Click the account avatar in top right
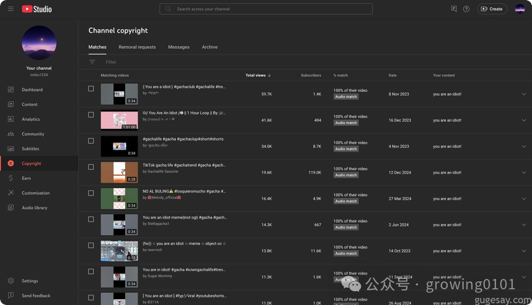 click(520, 9)
